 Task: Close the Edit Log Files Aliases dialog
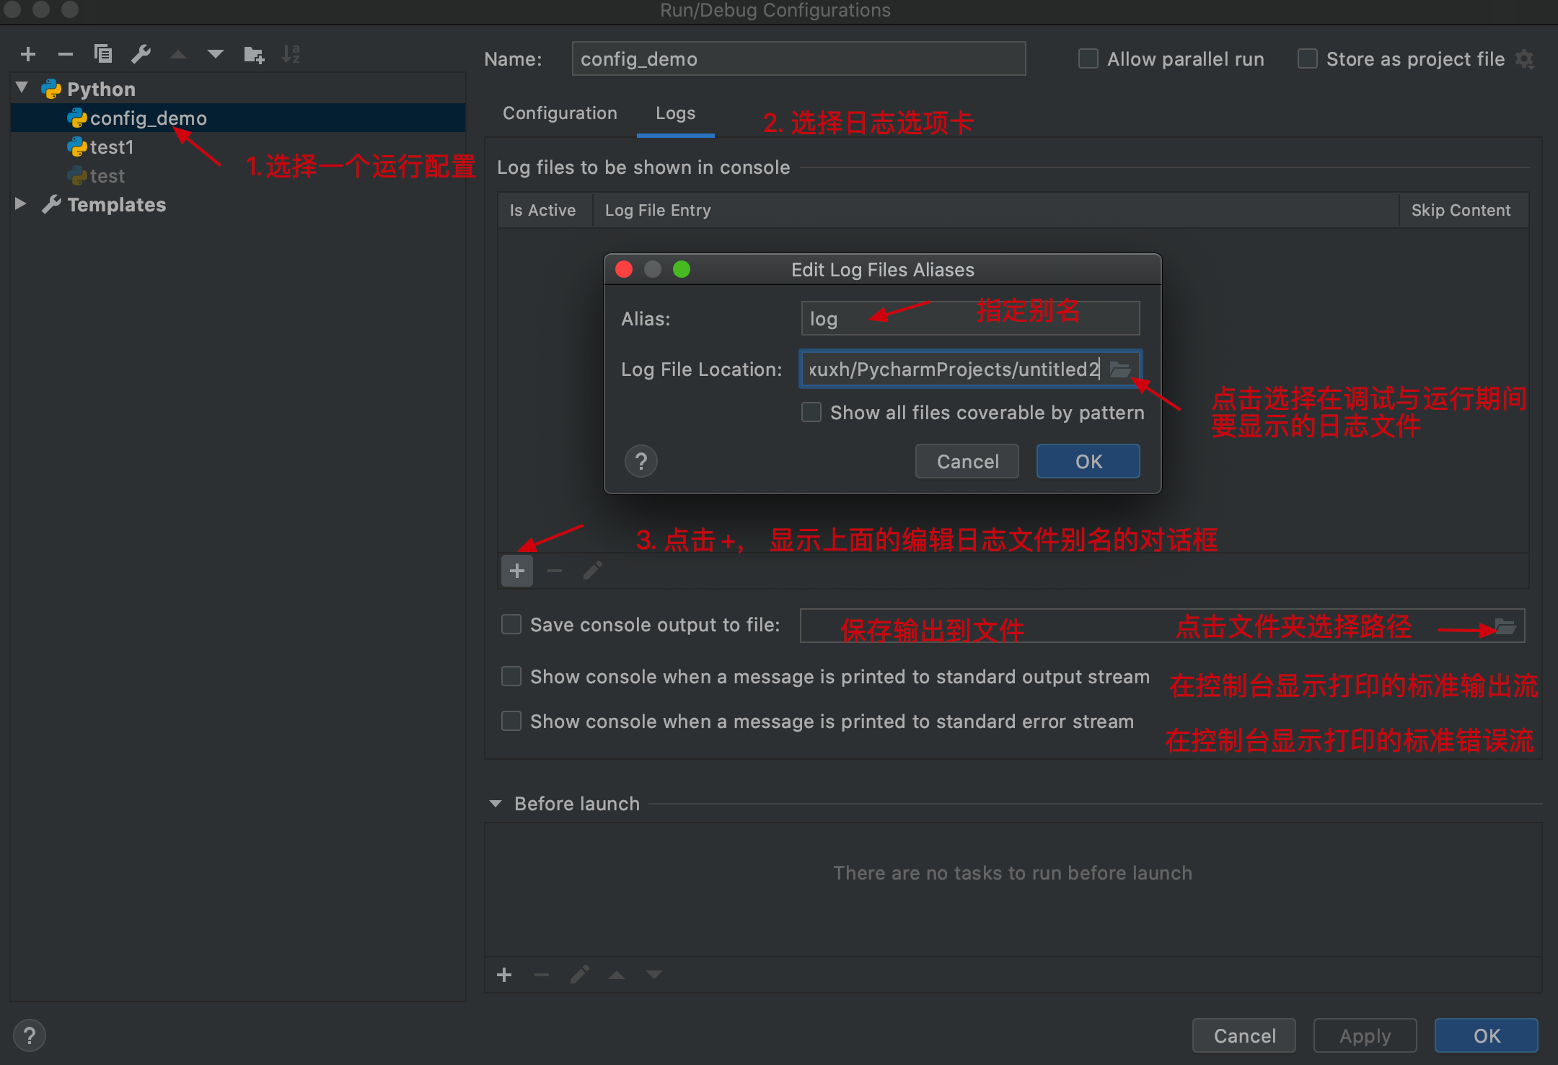(624, 269)
